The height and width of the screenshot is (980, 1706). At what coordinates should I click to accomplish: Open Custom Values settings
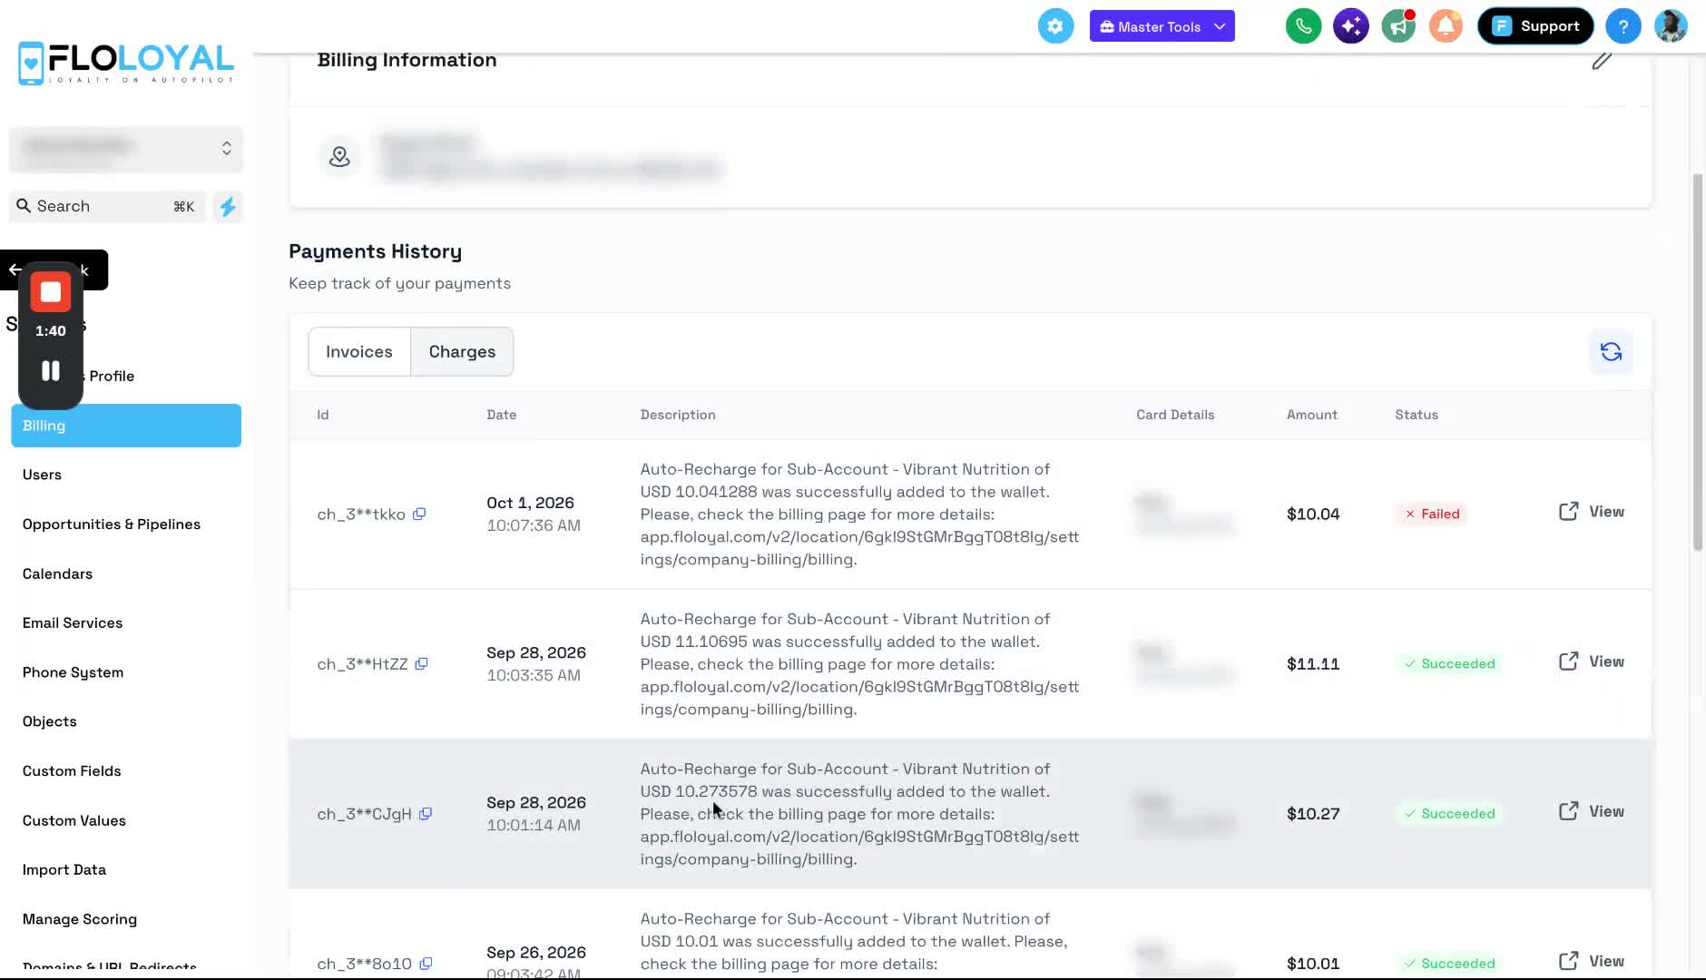click(74, 820)
